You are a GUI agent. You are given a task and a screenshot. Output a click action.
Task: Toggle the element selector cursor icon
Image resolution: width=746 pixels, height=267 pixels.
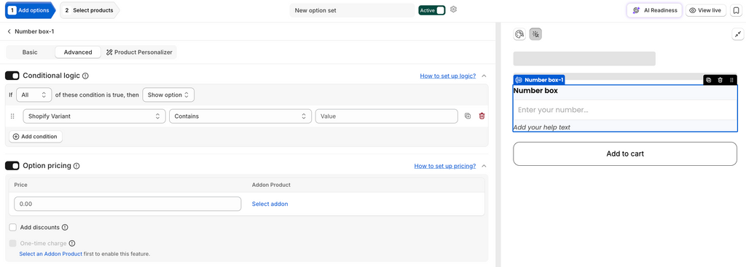[x=535, y=34]
